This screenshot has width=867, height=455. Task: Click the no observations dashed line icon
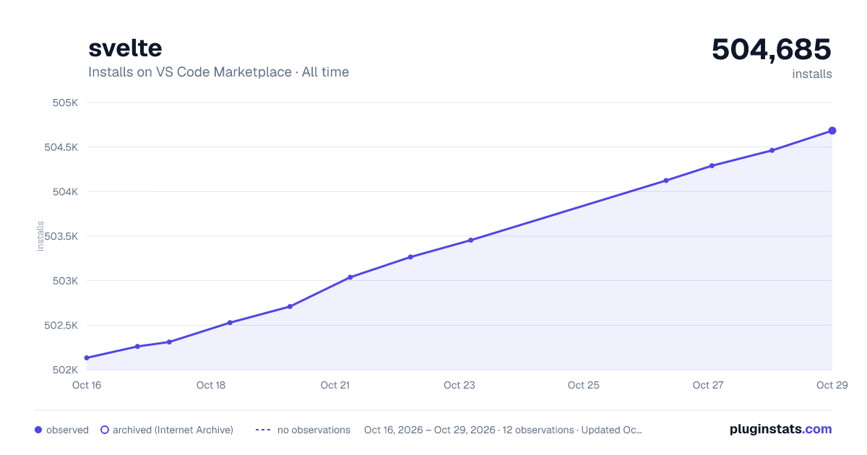263,430
